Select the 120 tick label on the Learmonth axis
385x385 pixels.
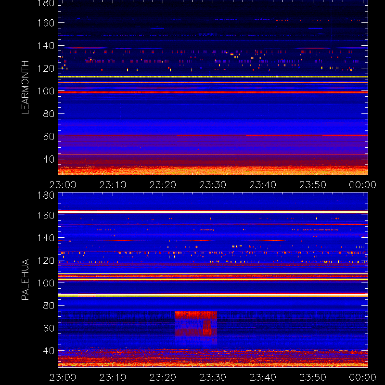tap(46, 68)
